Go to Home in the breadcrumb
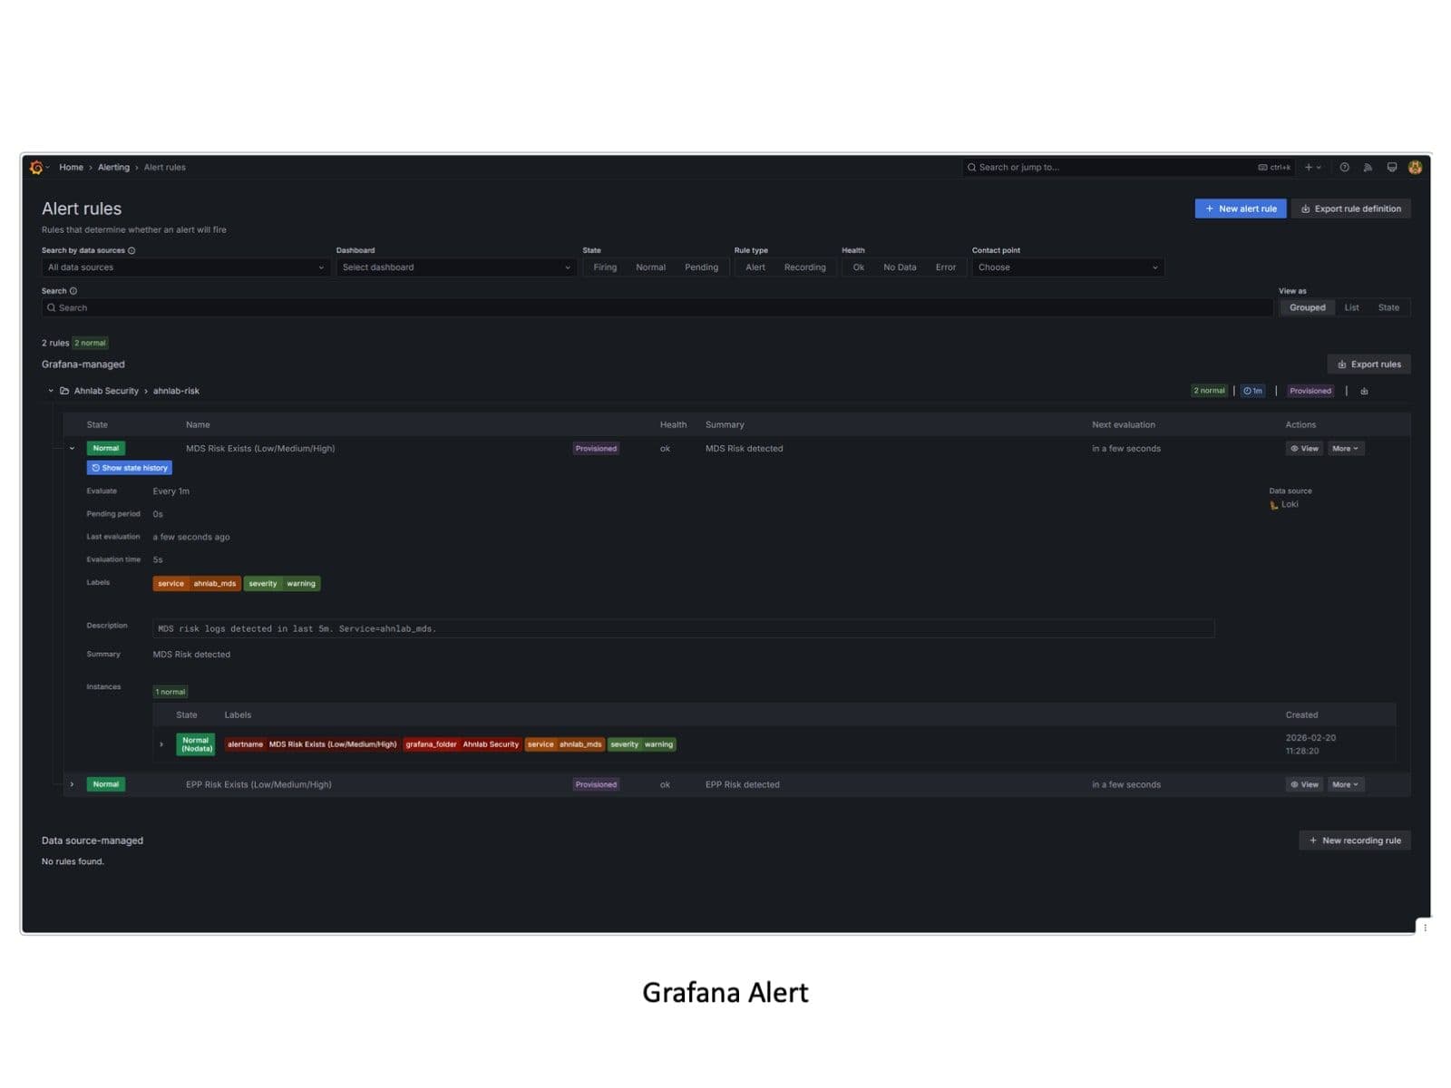1451x1088 pixels. click(x=71, y=168)
